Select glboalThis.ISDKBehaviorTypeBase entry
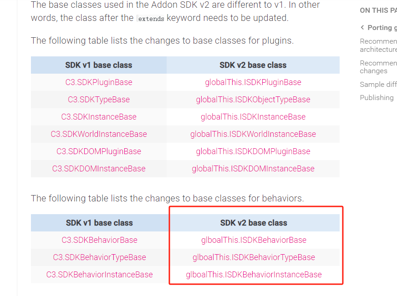397x296 pixels. point(254,257)
